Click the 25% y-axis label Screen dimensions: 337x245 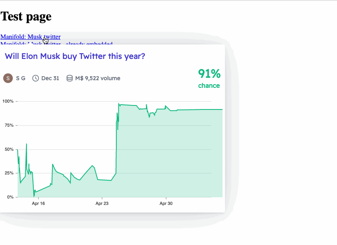[x=9, y=173]
